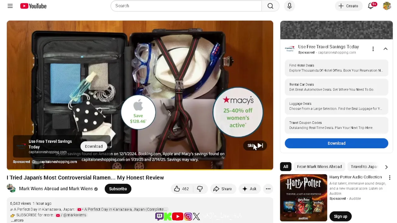The image size is (397, 223).
Task: Open notifications bell
Action: [x=371, y=6]
